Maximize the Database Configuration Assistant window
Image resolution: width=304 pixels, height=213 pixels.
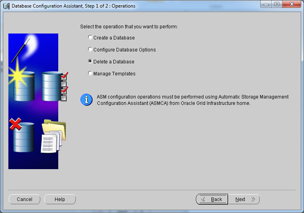pos(277,4)
